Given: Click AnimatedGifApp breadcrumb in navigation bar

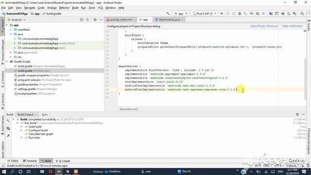Looking at the screenshot, I should 15,14.
